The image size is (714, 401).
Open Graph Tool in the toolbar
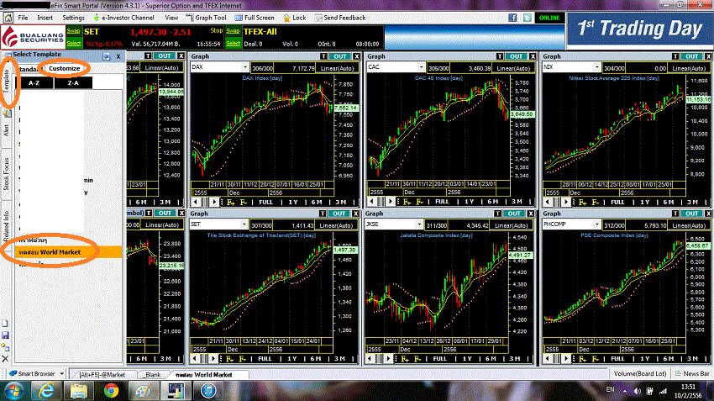pyautogui.click(x=207, y=18)
